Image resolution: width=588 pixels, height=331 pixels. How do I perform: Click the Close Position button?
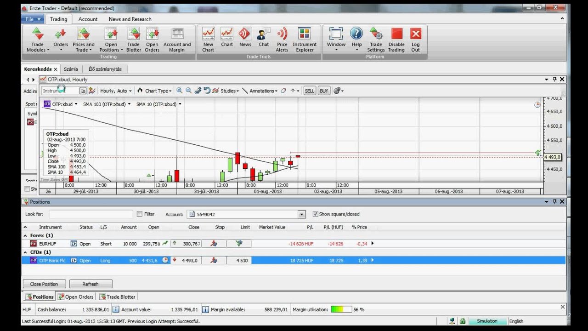pyautogui.click(x=44, y=284)
